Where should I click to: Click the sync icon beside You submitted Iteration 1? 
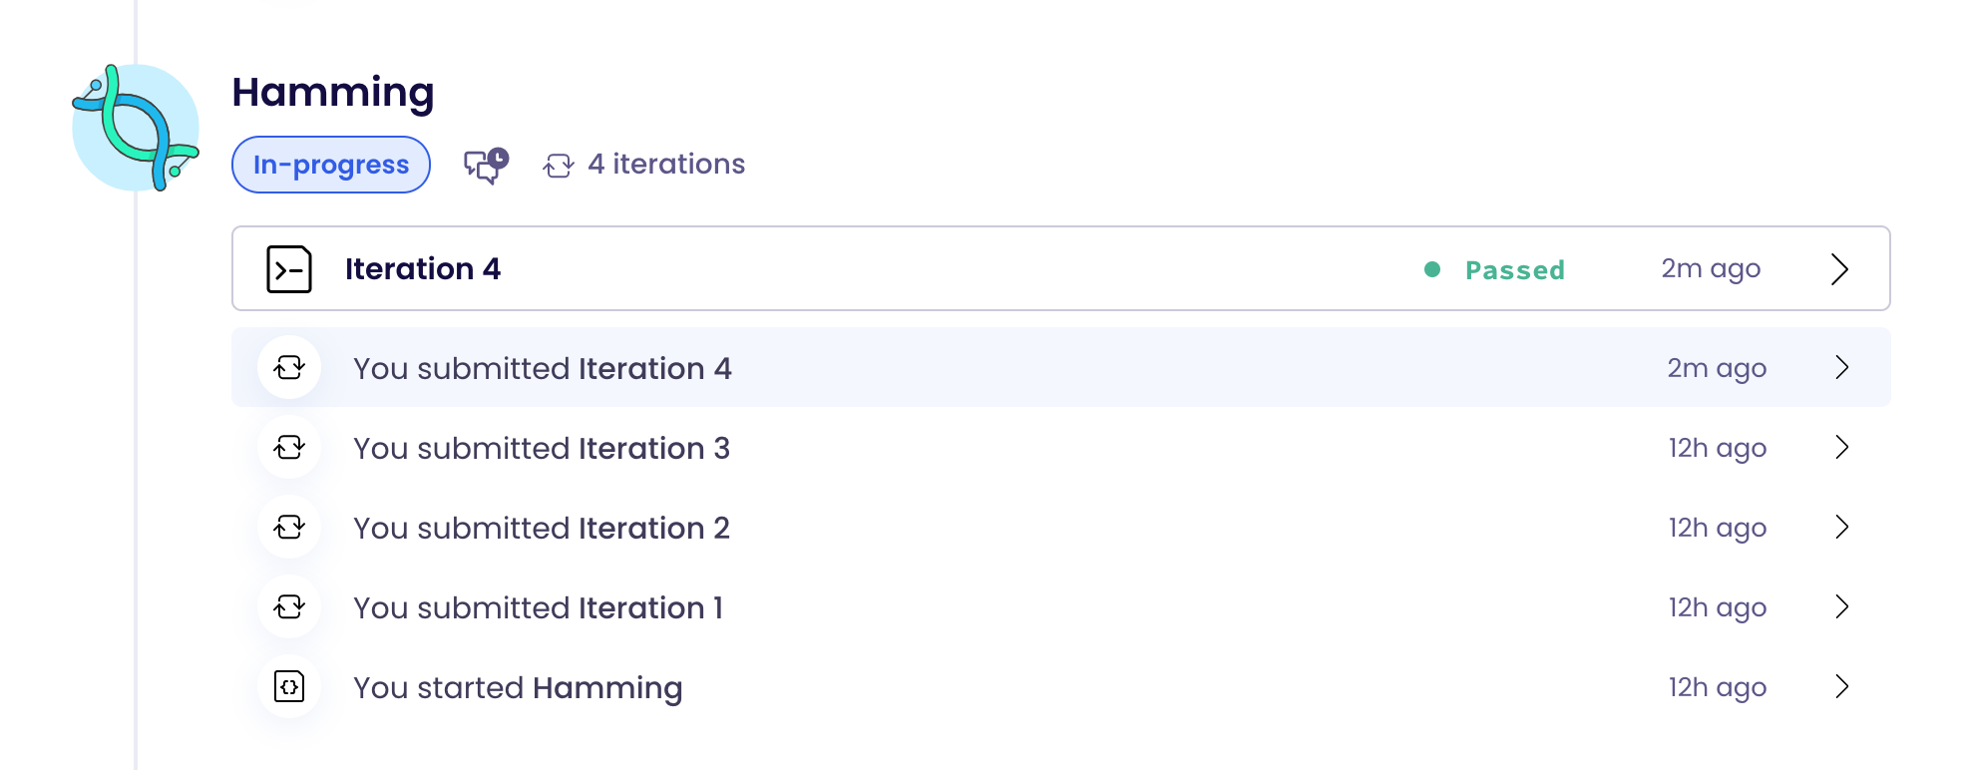coord(288,606)
